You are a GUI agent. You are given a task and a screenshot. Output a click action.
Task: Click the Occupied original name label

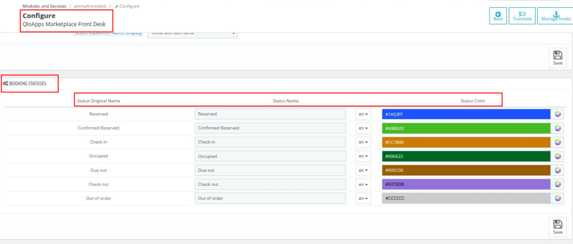coord(98,156)
